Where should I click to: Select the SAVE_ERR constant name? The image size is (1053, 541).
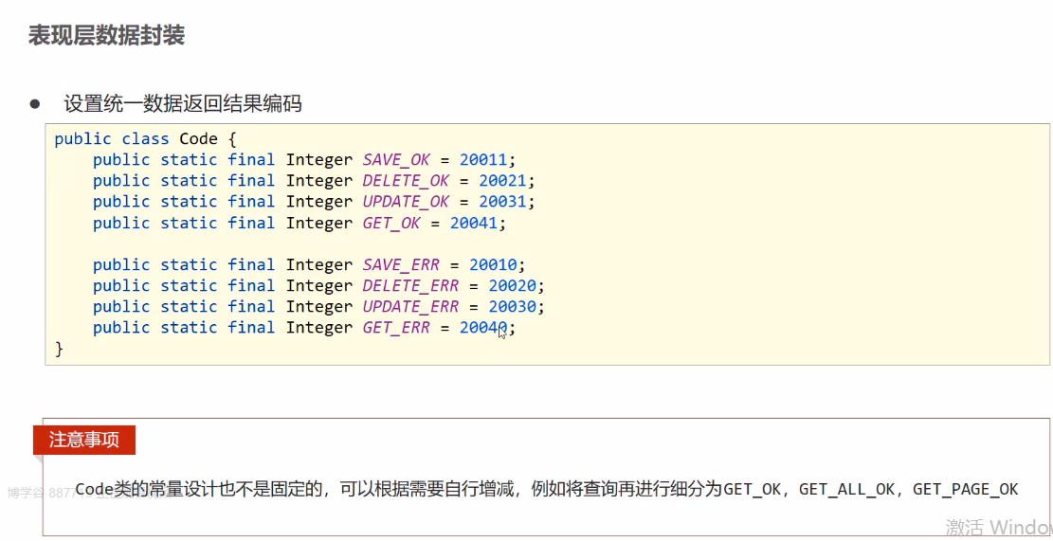(x=401, y=265)
